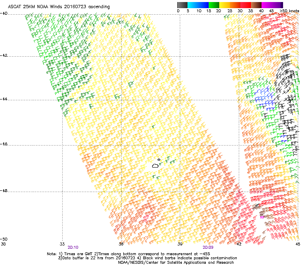301x265 pixels.
Task: Select the cyan-to-blue 5-15 knots legend swatch
Action: click(198, 5)
